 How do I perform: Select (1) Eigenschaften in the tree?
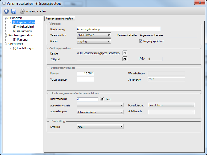(24, 22)
